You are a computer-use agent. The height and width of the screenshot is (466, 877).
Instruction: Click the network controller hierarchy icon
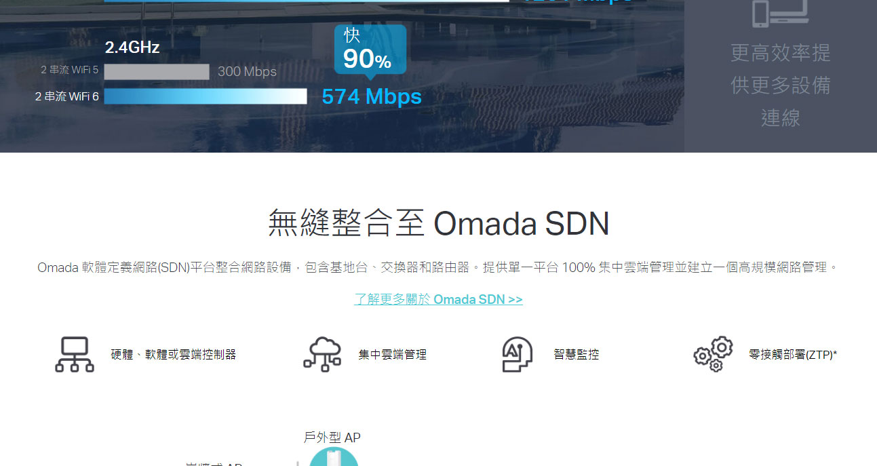pyautogui.click(x=75, y=354)
